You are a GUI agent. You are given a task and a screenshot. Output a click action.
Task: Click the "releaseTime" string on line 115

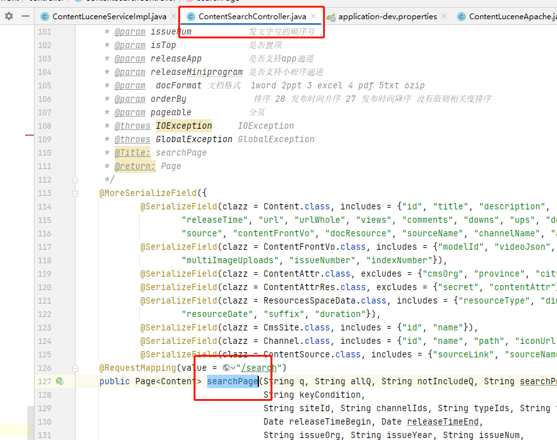pyautogui.click(x=215, y=220)
